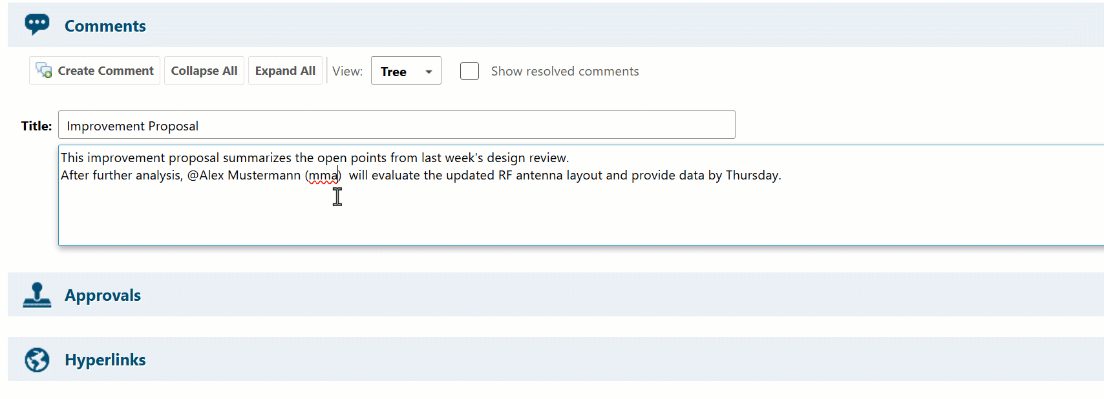Expand the Approvals section header
1104x399 pixels.
pos(103,295)
